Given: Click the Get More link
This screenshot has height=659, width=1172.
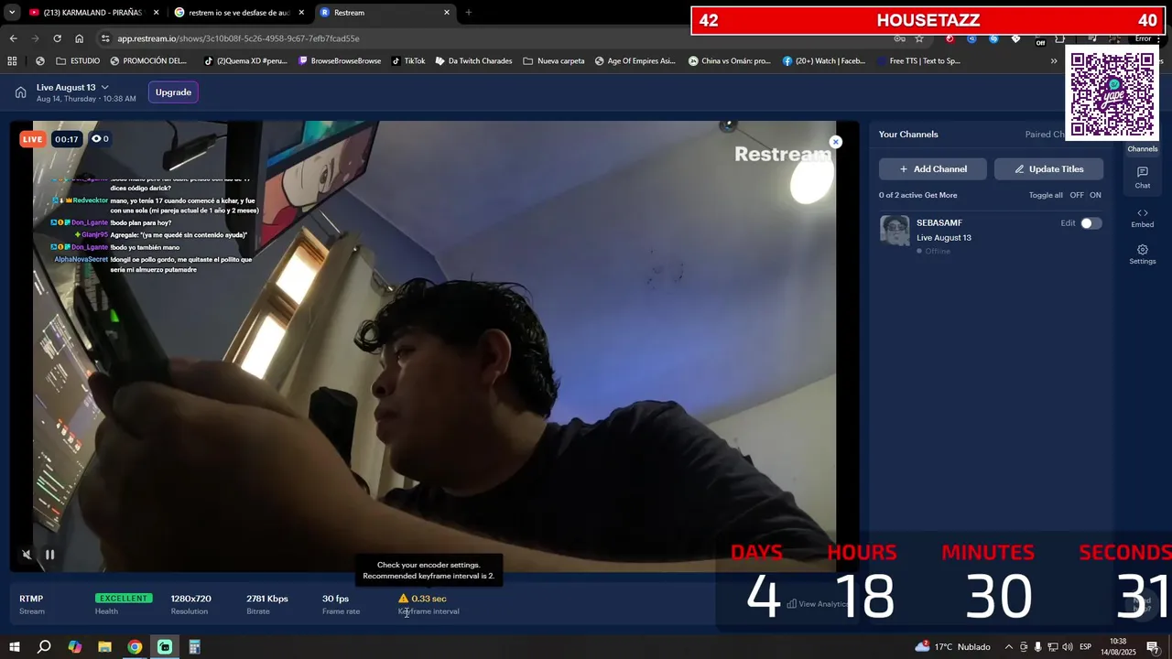Looking at the screenshot, I should (x=940, y=195).
